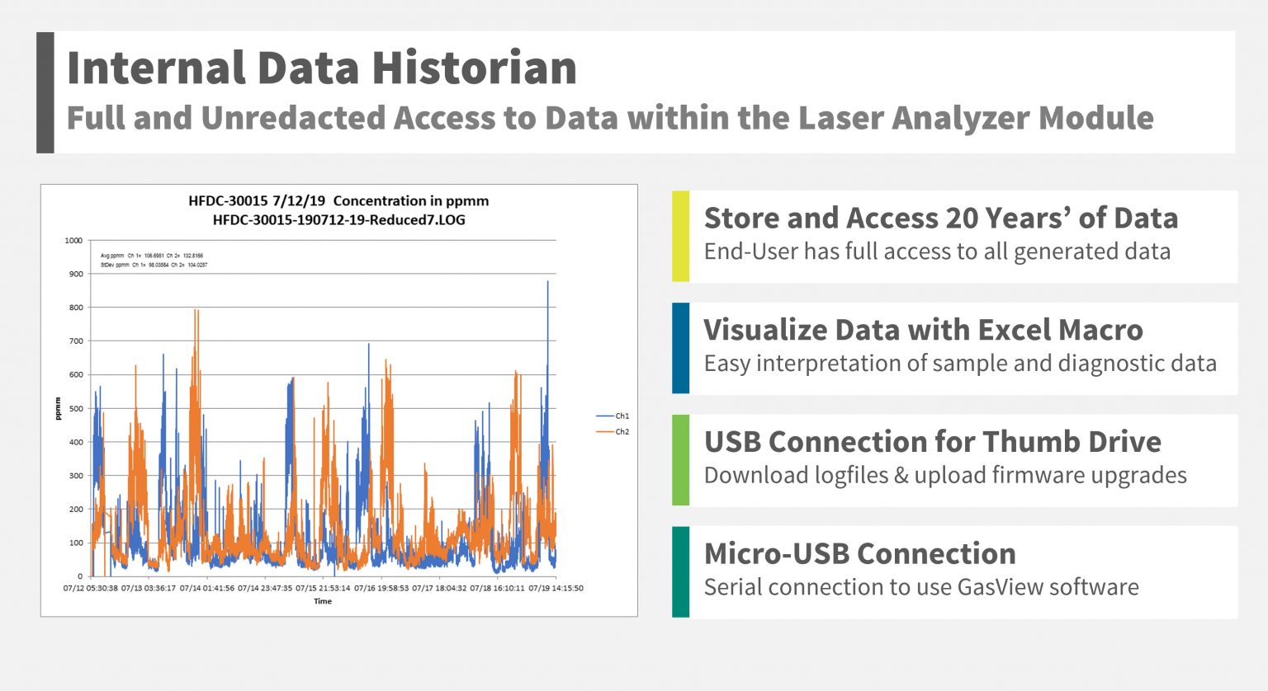
Task: Click the Full and Unredacted Access subtitle
Action: coord(609,118)
